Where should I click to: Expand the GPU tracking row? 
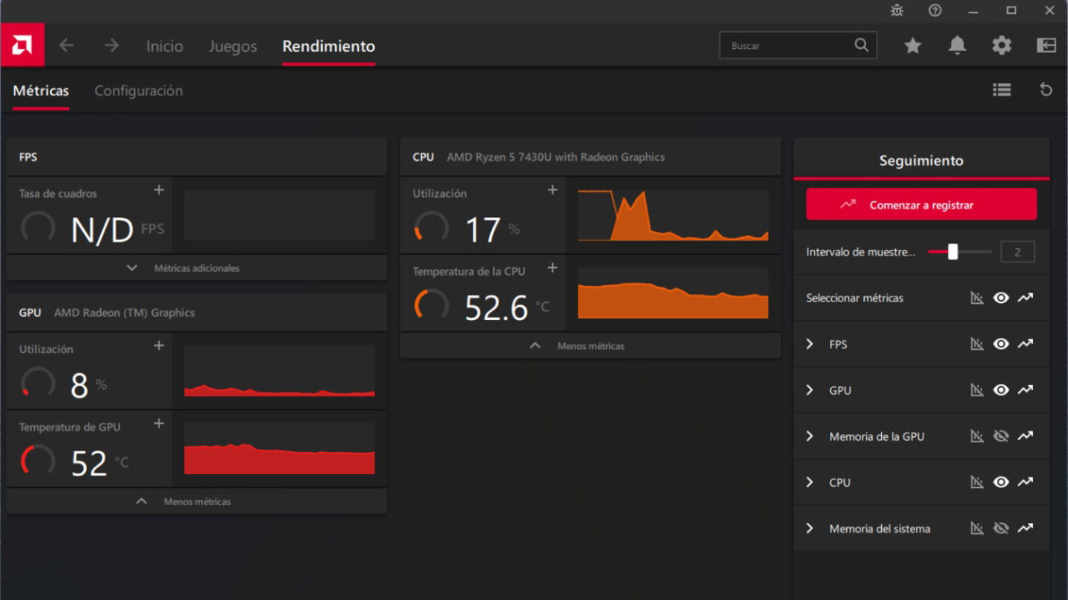tap(810, 390)
